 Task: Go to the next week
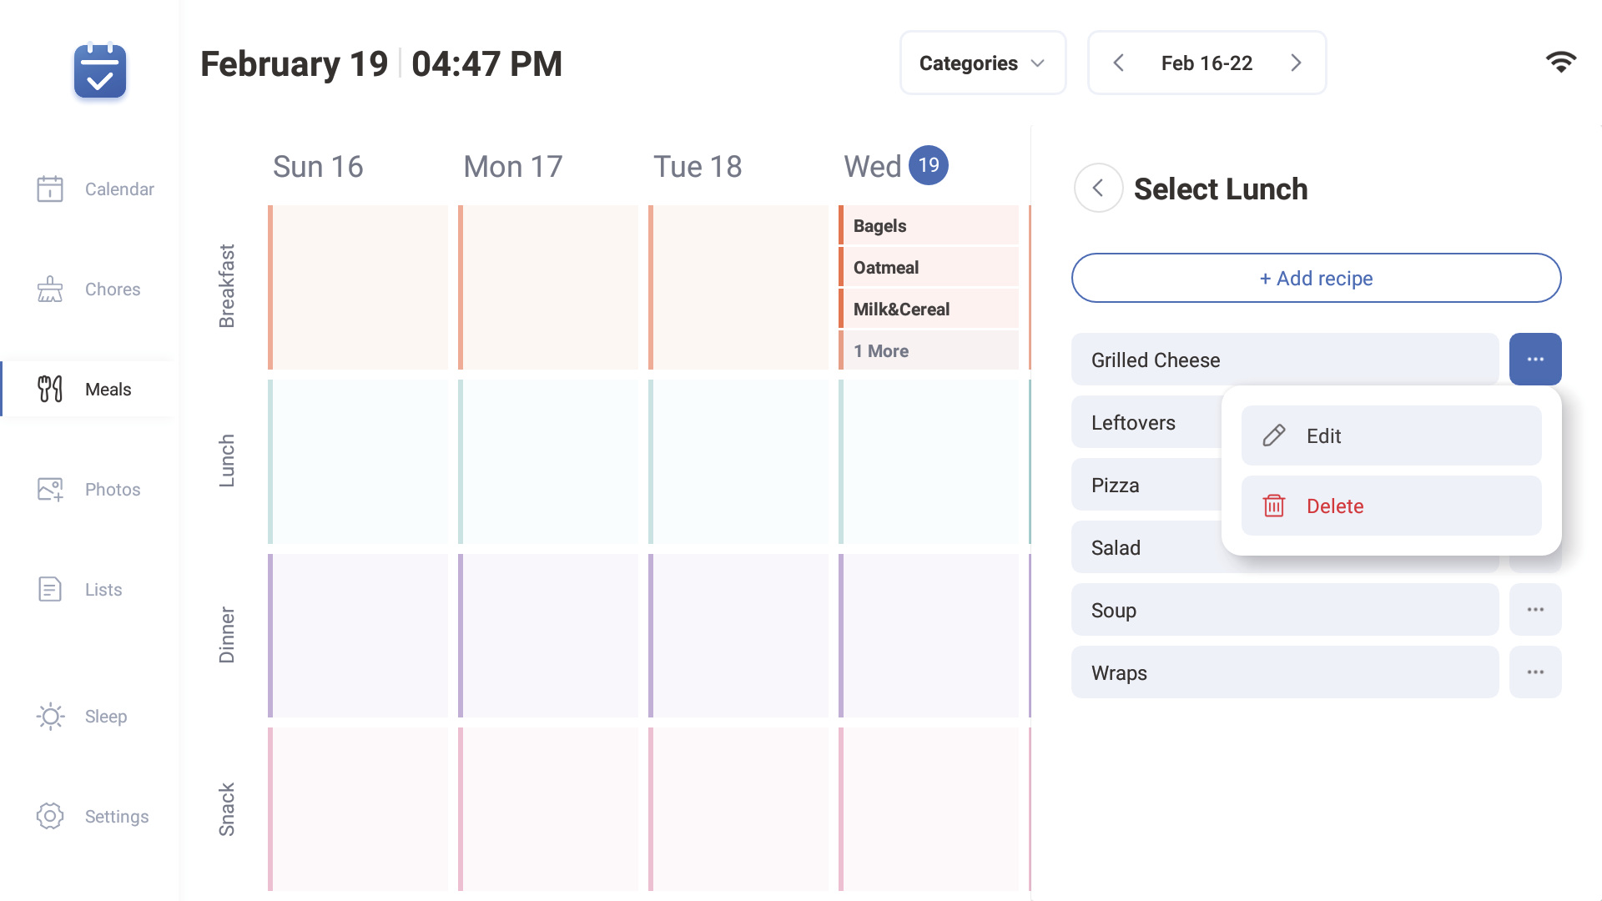pyautogui.click(x=1296, y=63)
